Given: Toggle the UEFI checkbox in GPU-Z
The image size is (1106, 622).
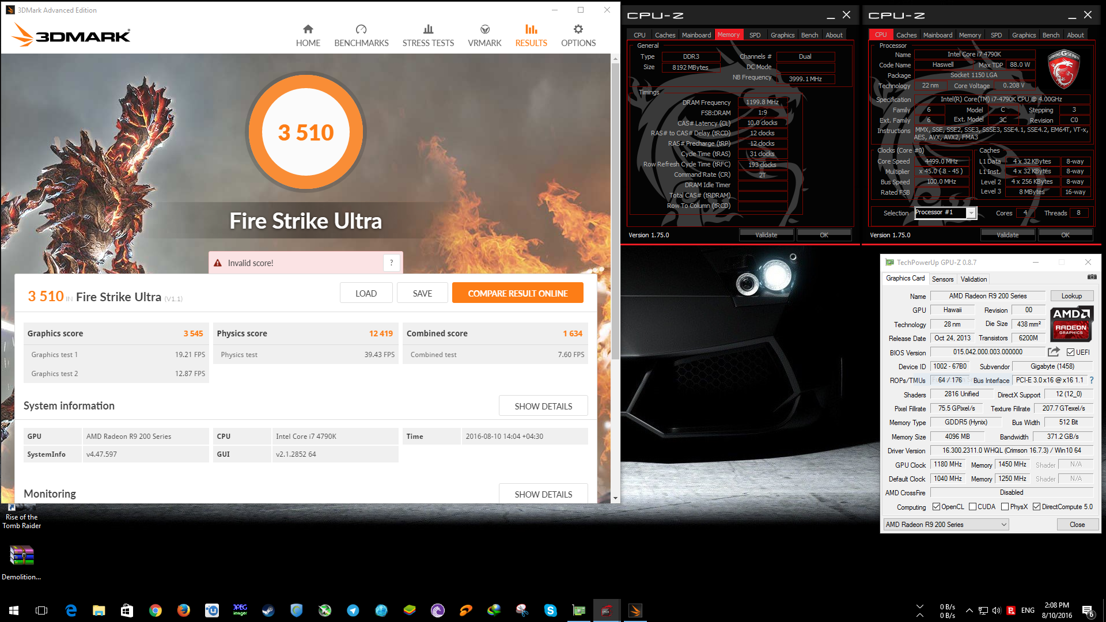Looking at the screenshot, I should pyautogui.click(x=1070, y=352).
